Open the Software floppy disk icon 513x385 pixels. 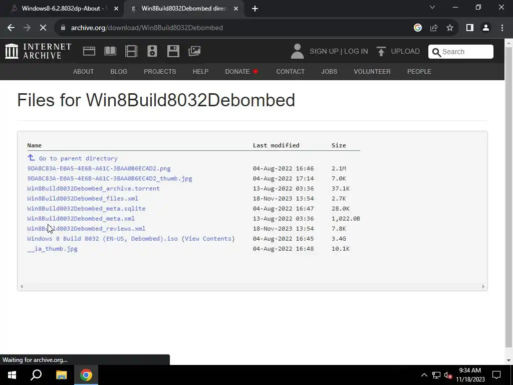point(173,51)
